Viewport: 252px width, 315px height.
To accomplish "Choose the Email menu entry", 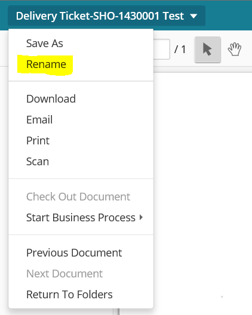I will pyautogui.click(x=39, y=120).
